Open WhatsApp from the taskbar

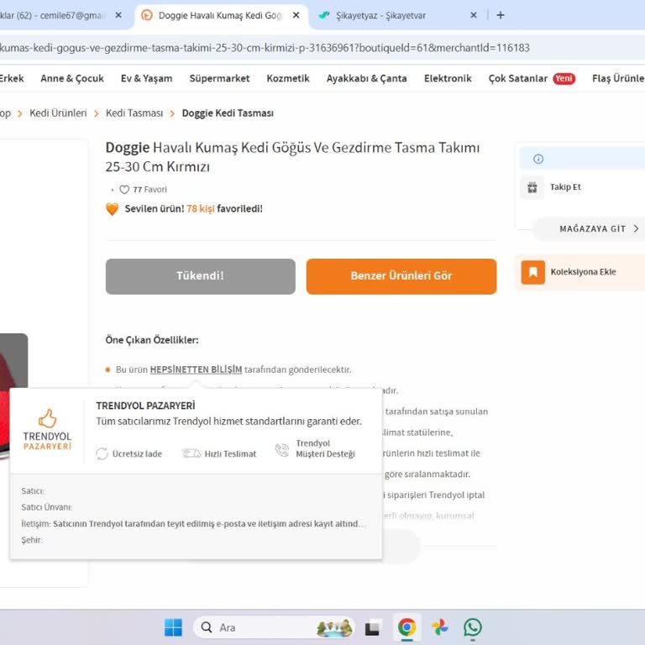[473, 627]
